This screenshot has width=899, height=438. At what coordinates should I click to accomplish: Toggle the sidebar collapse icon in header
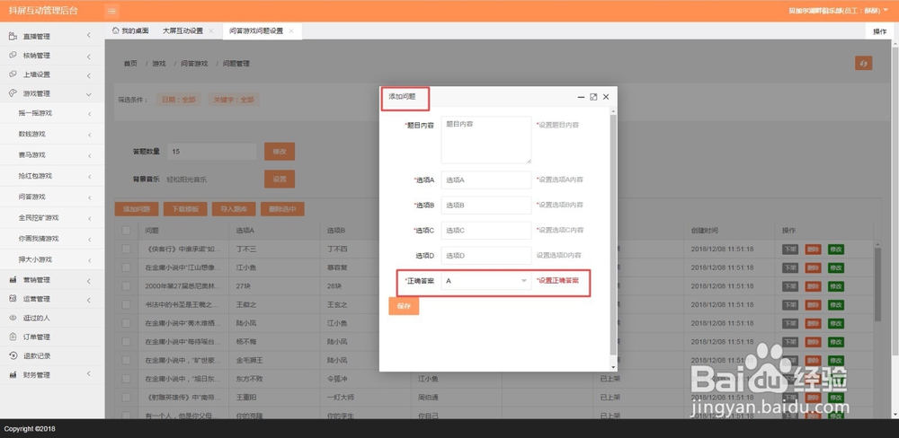111,11
